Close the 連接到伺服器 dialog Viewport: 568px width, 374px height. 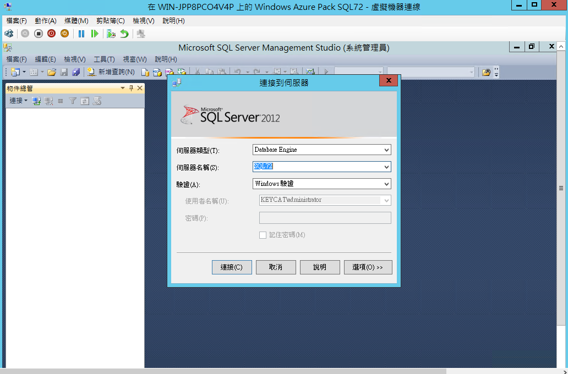point(389,80)
